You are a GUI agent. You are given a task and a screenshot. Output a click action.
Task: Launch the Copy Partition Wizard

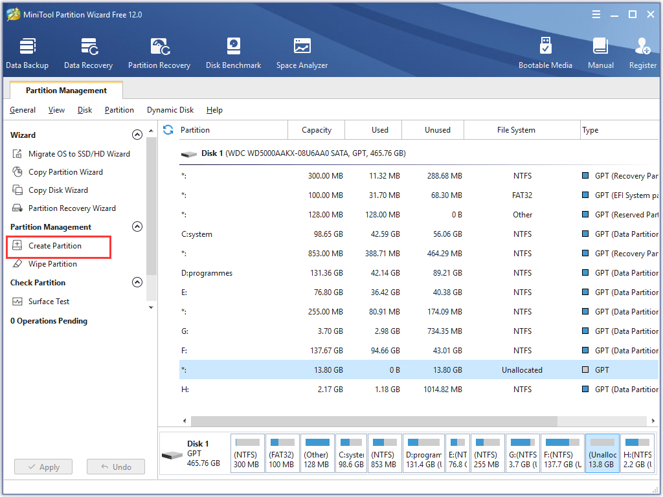pyautogui.click(x=63, y=171)
